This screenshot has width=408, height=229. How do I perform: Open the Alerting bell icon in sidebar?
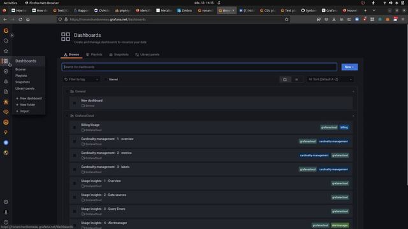tap(6, 81)
